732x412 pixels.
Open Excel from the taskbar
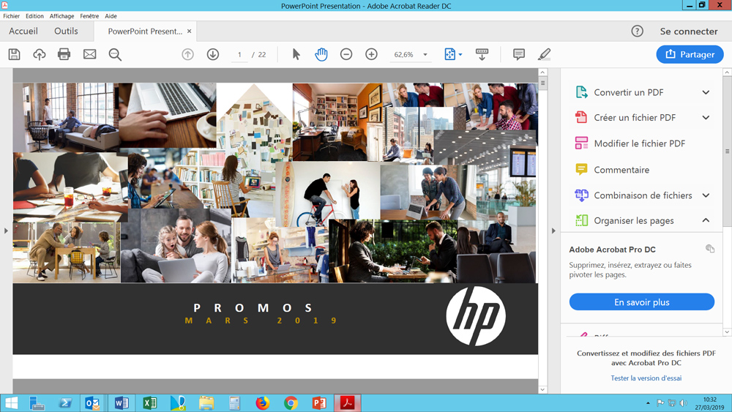tap(150, 403)
